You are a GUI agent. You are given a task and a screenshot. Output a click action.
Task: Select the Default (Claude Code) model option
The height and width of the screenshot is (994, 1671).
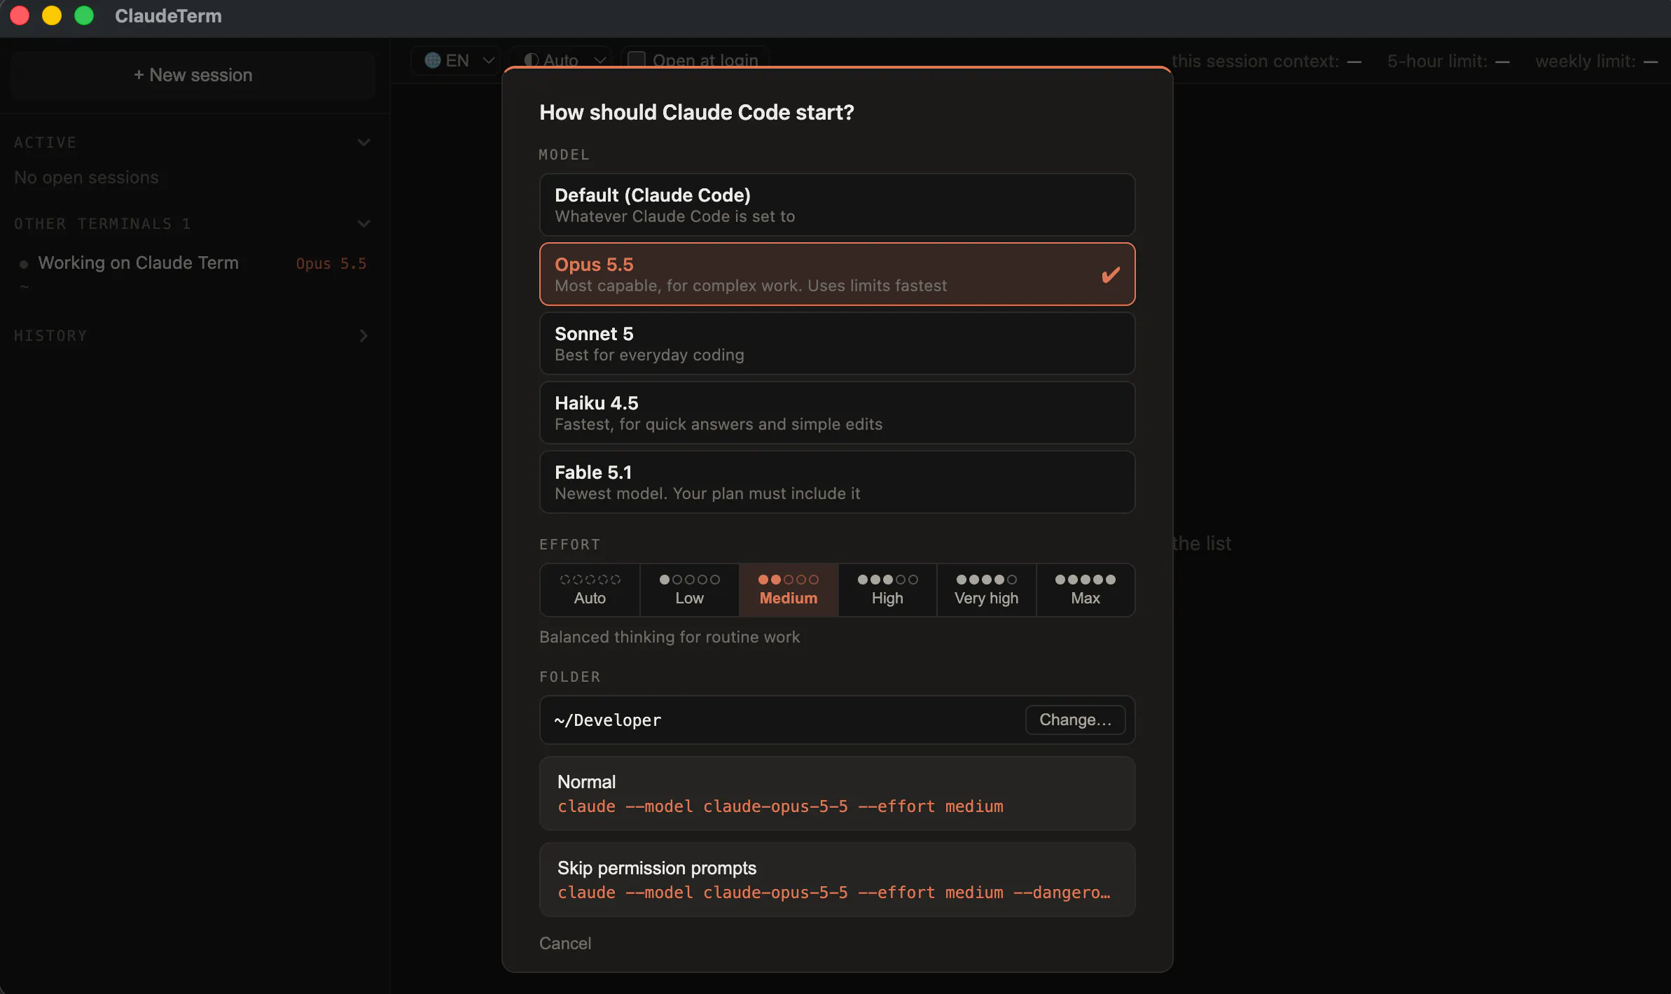837,205
